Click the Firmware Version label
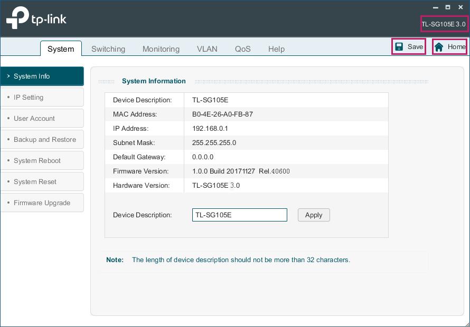The image size is (470, 327). (x=141, y=171)
